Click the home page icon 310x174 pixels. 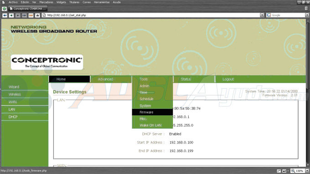click(x=37, y=15)
